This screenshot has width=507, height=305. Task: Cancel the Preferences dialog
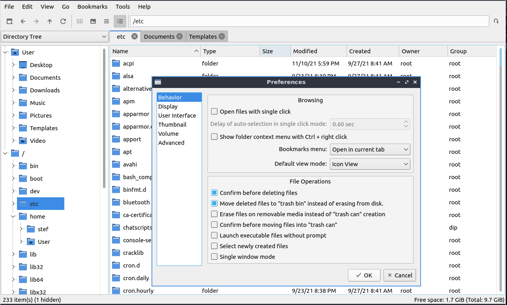click(x=399, y=275)
